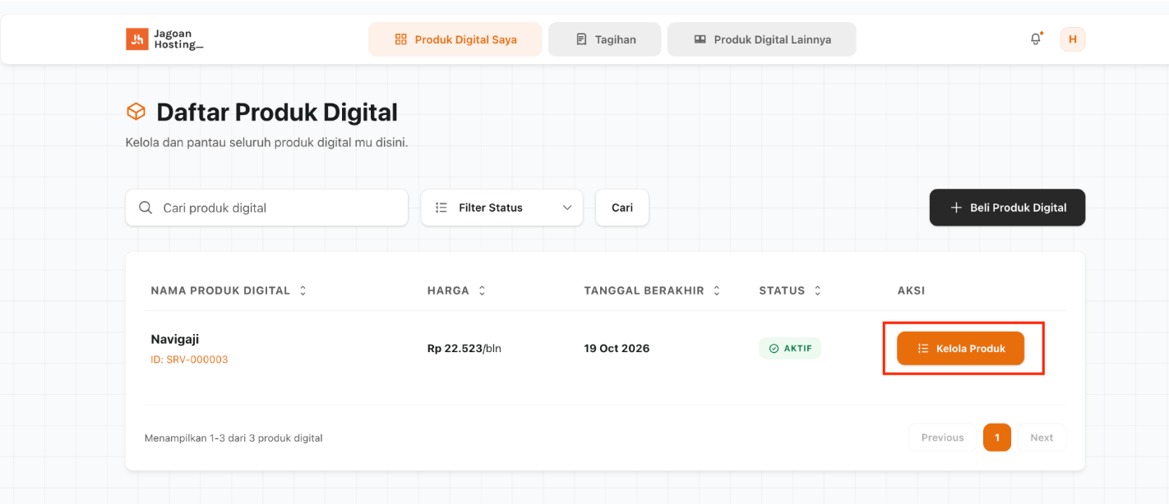
Task: Click Kelola Produk for Navigaji
Action: 960,348
